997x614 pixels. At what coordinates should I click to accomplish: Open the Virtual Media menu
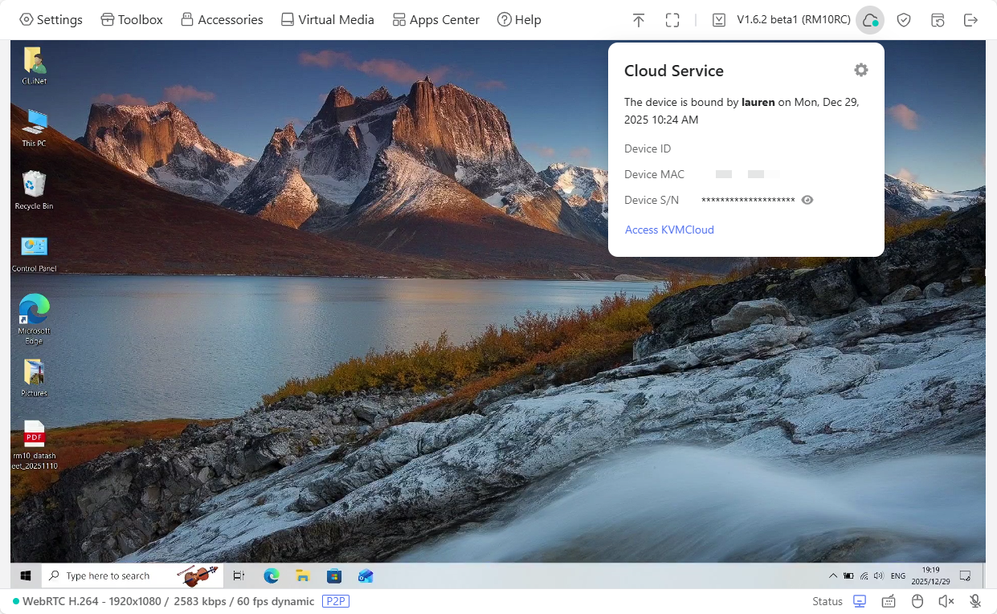click(327, 20)
